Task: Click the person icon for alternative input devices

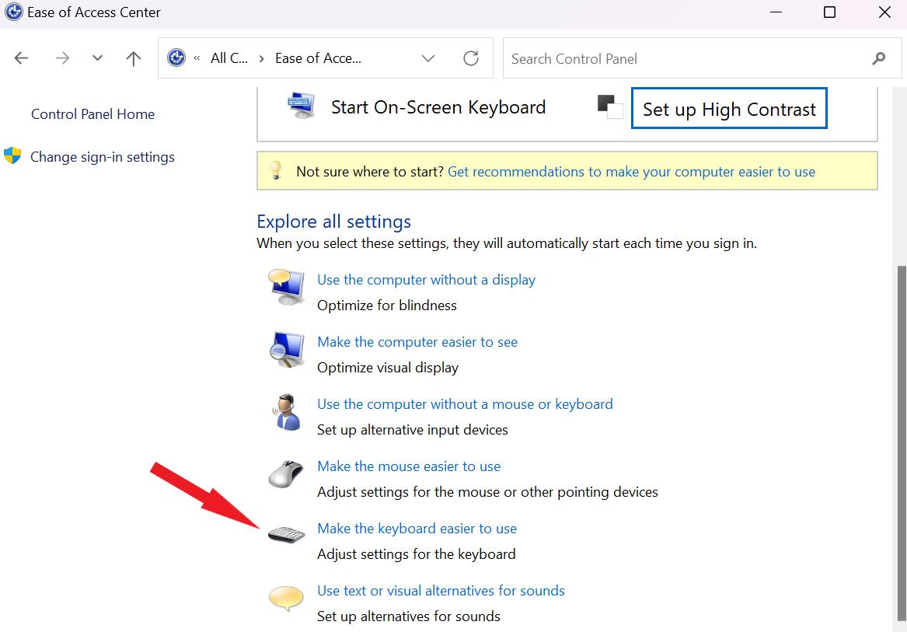Action: tap(286, 414)
